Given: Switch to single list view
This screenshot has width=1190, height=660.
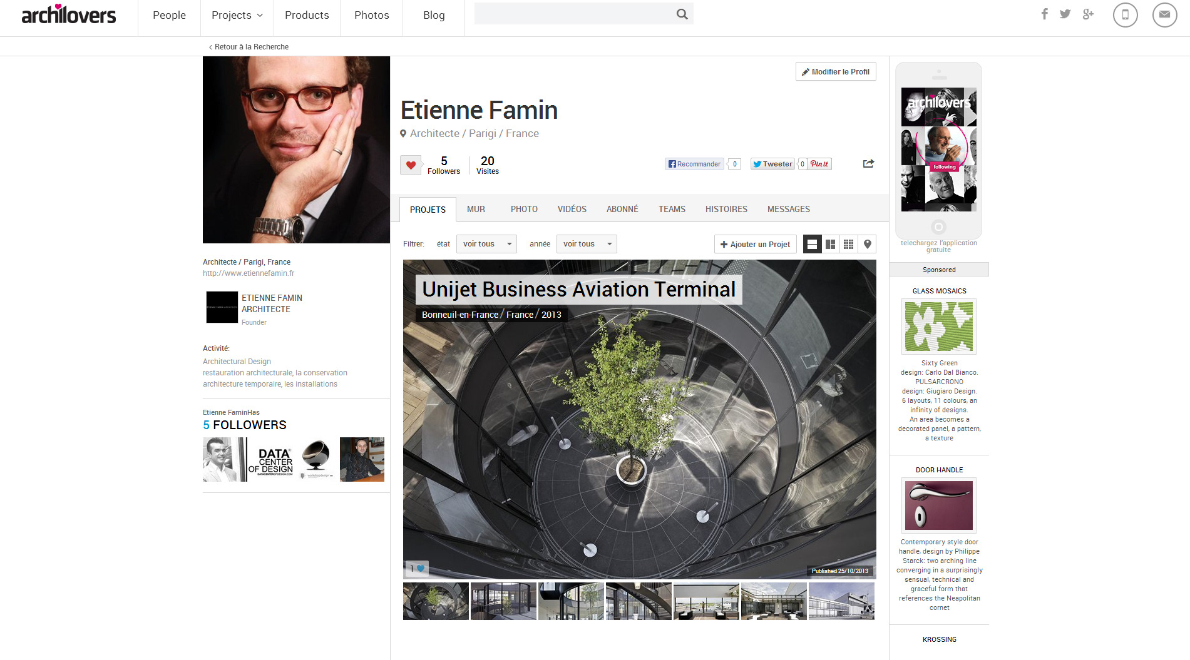Looking at the screenshot, I should [812, 244].
